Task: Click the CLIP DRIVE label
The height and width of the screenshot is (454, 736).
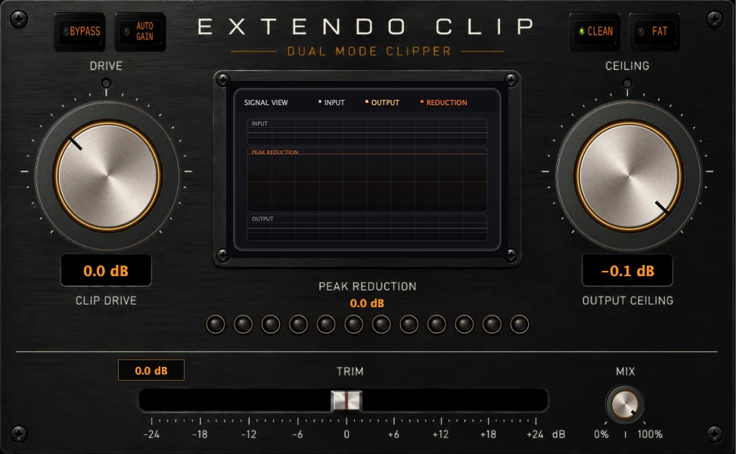Action: (106, 300)
